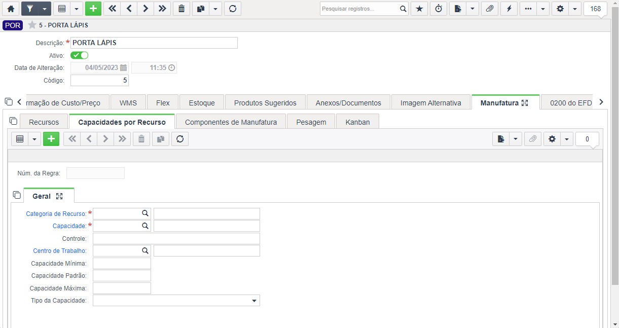
Task: Open the three-dots more options button
Action: pyautogui.click(x=528, y=9)
